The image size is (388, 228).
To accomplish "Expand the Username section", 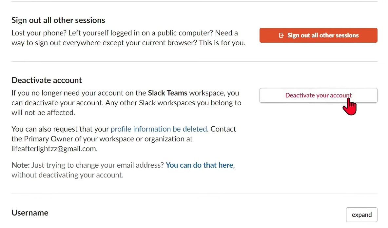I will 361,215.
